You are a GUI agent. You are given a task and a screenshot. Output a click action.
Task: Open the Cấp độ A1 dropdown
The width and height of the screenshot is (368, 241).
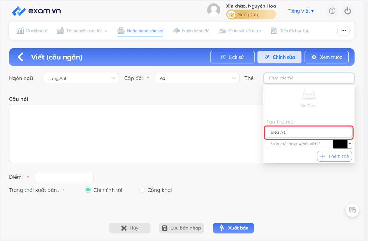[x=197, y=78]
